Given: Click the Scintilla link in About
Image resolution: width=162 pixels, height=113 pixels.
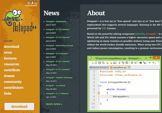Looking at the screenshot, I should pyautogui.click(x=140, y=34).
